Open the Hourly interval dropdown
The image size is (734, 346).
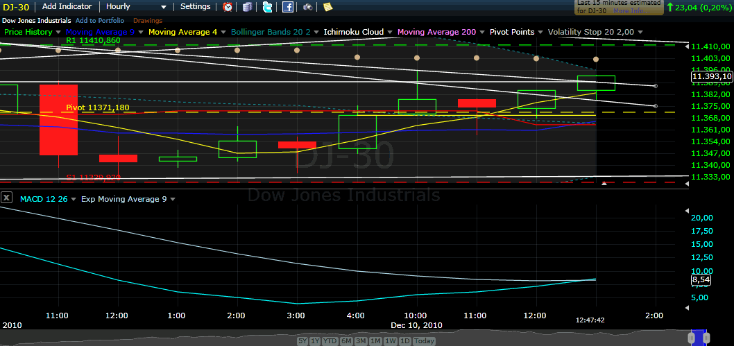[136, 6]
